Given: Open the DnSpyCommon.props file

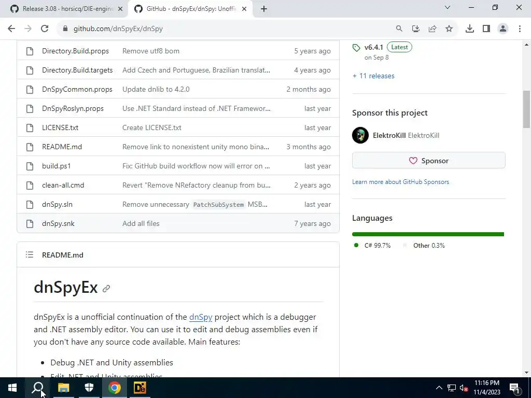Looking at the screenshot, I should 77,89.
